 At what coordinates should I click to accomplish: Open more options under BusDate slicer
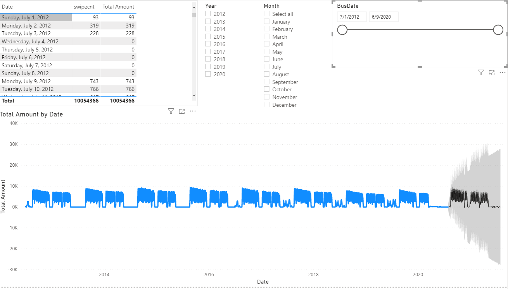pyautogui.click(x=503, y=72)
